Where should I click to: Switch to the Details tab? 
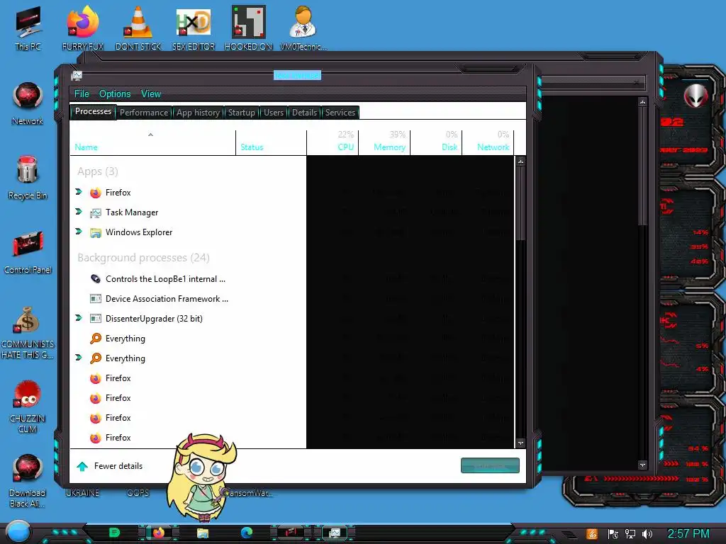pyautogui.click(x=305, y=113)
